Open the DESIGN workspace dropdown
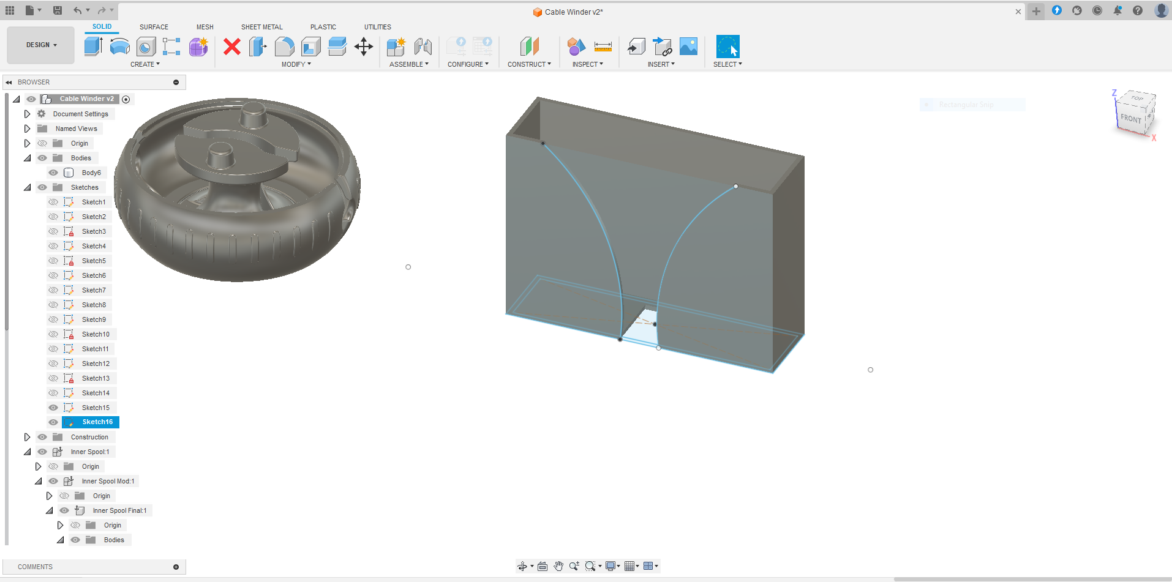 point(41,45)
